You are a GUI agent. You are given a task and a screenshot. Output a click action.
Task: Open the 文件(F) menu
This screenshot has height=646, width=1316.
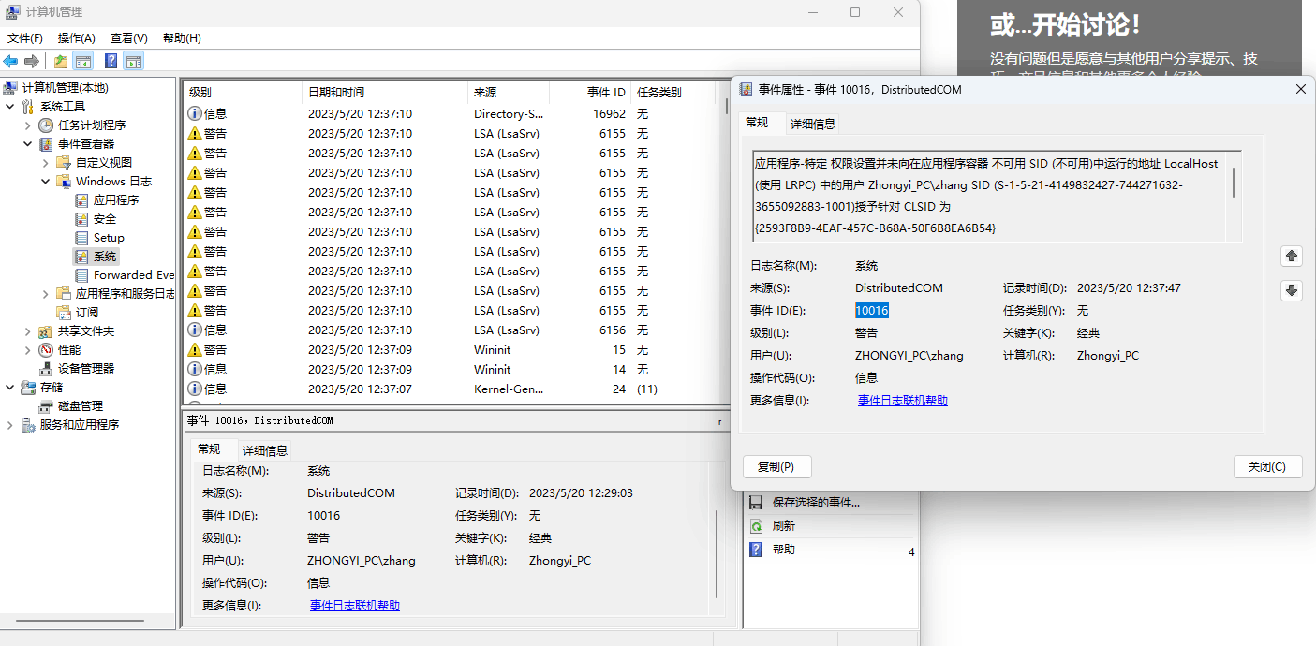coord(25,38)
